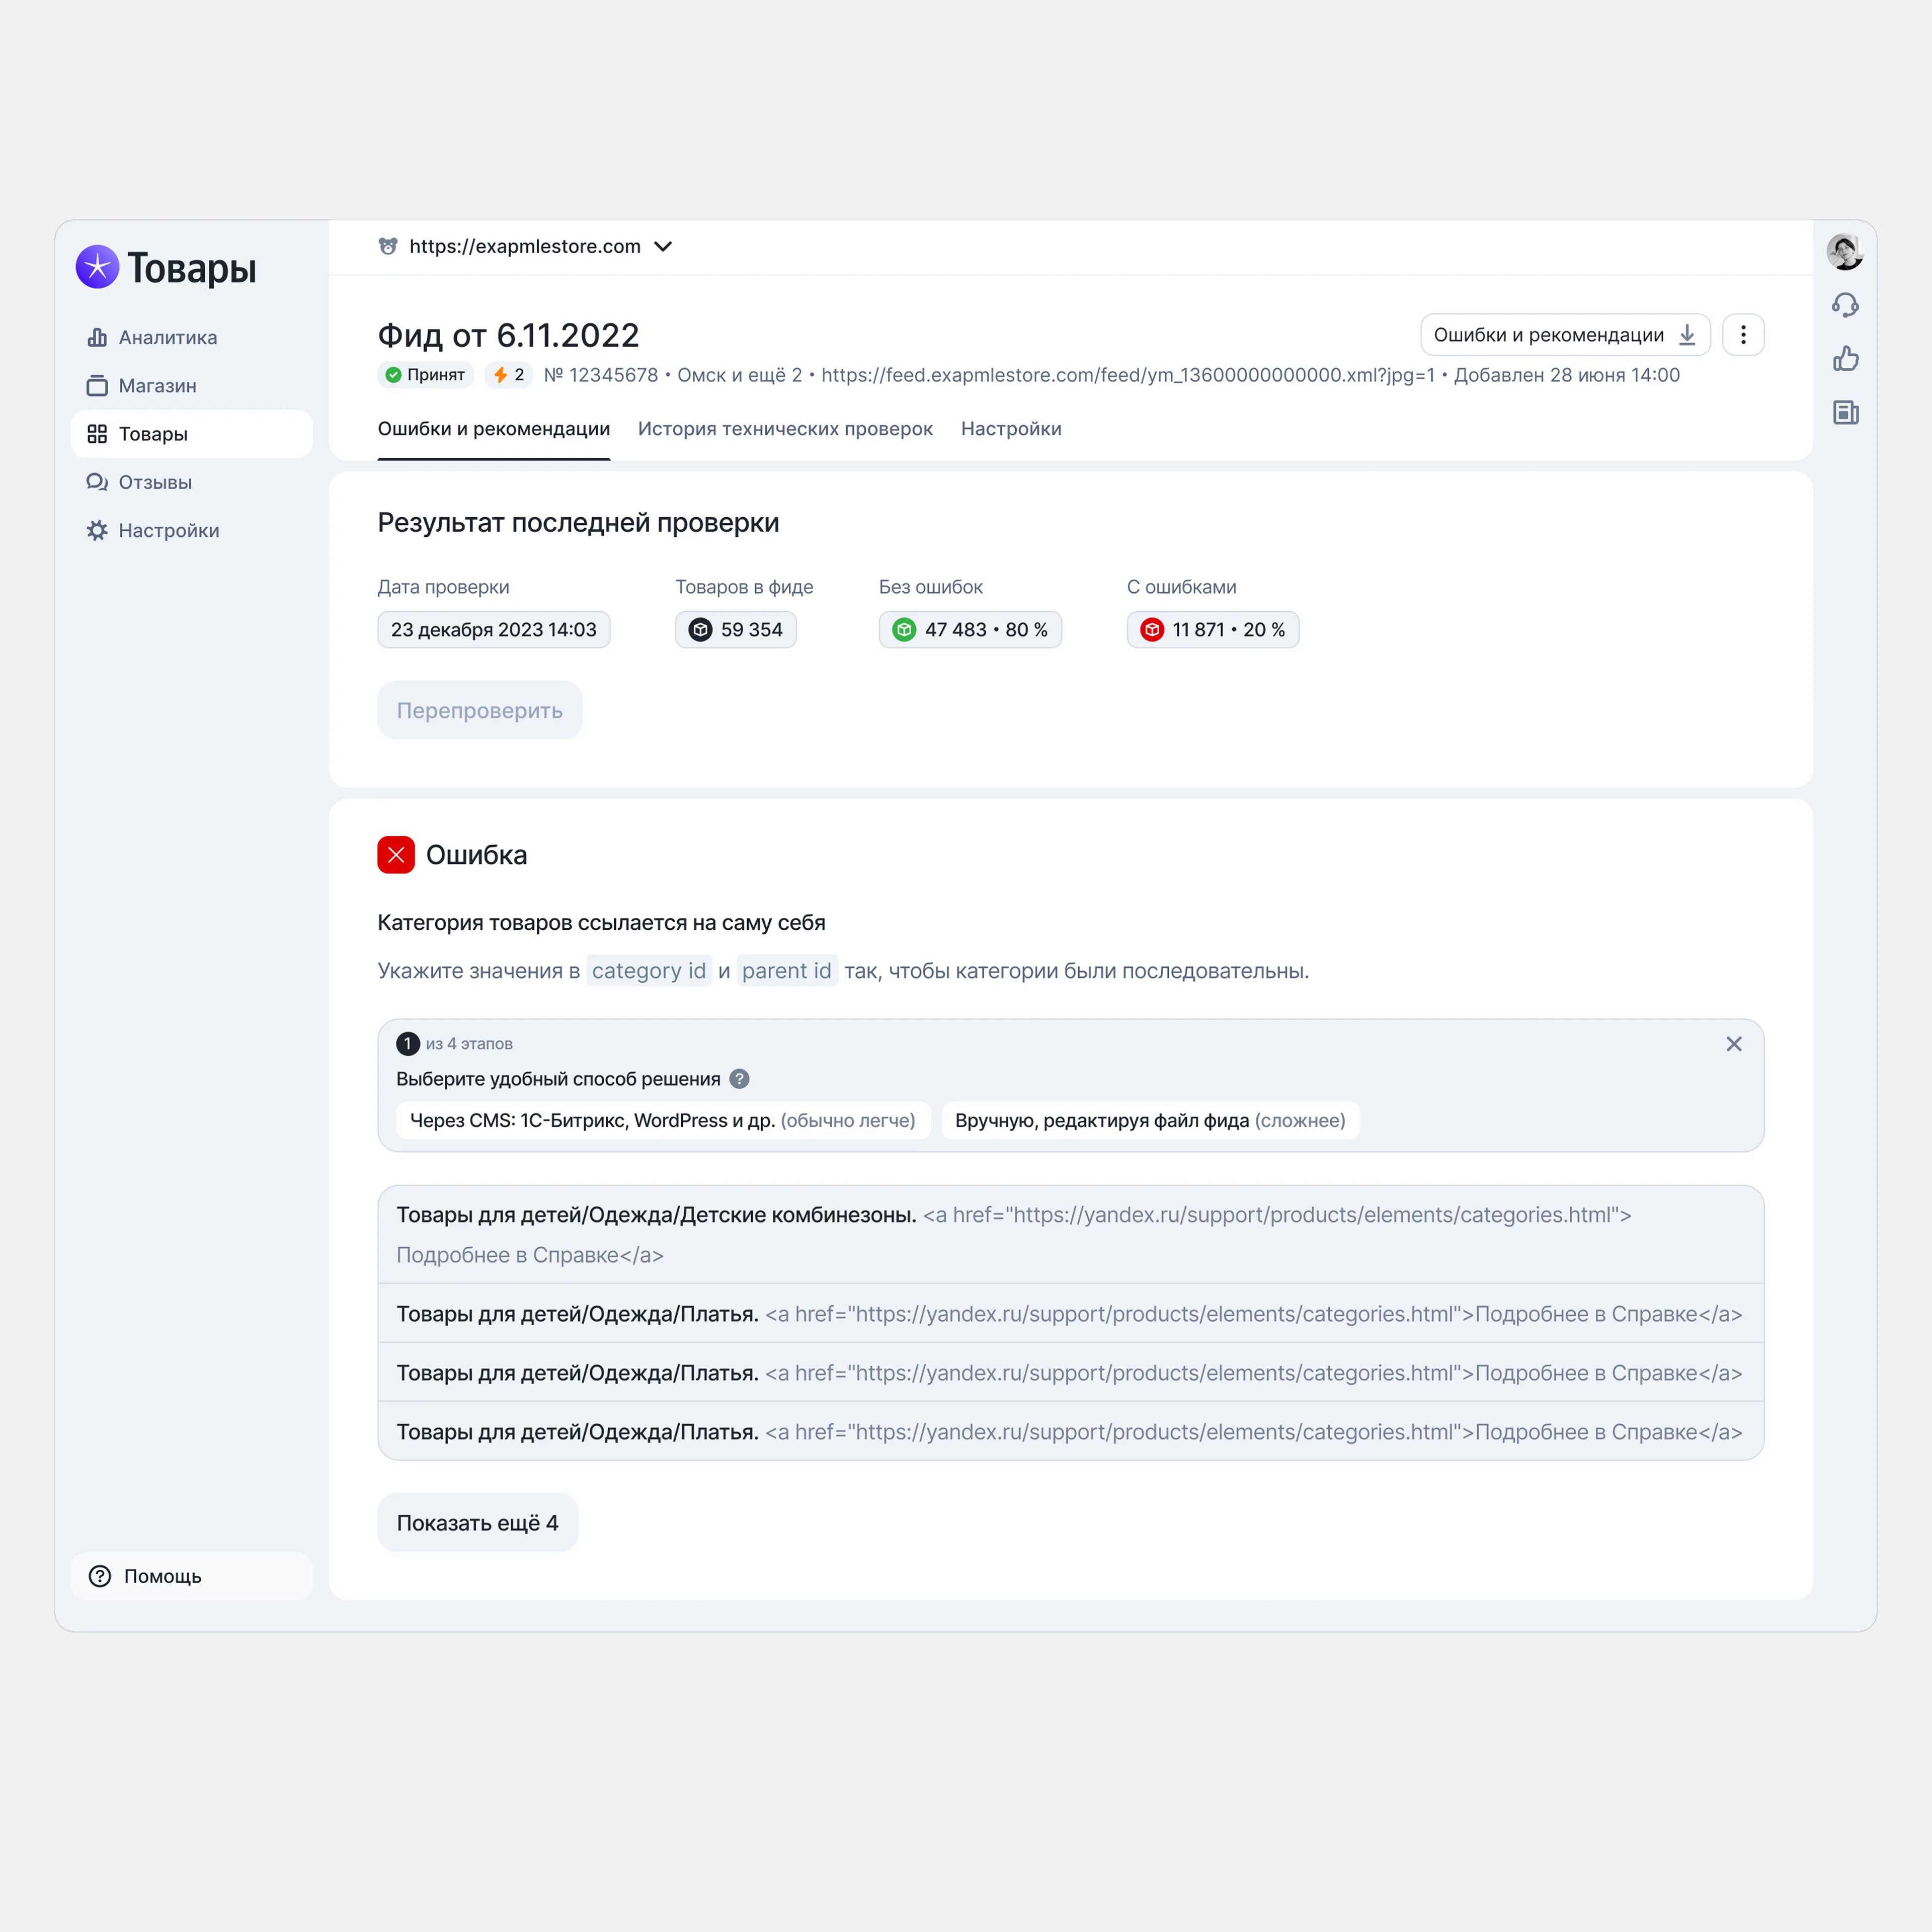Close the solution steps panel
The image size is (1932, 1932).
click(1733, 1044)
